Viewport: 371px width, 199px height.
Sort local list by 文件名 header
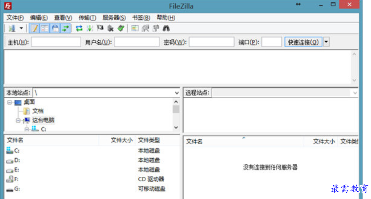click(x=15, y=140)
